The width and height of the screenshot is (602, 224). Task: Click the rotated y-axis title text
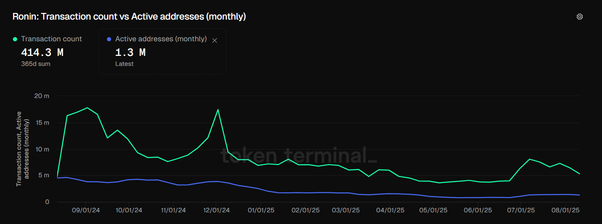pos(22,148)
